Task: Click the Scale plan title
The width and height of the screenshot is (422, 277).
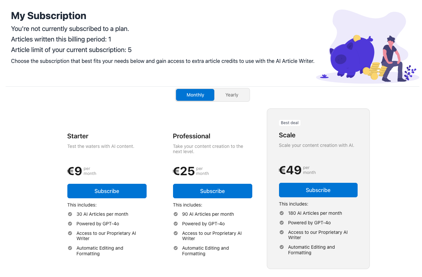Action: point(287,135)
